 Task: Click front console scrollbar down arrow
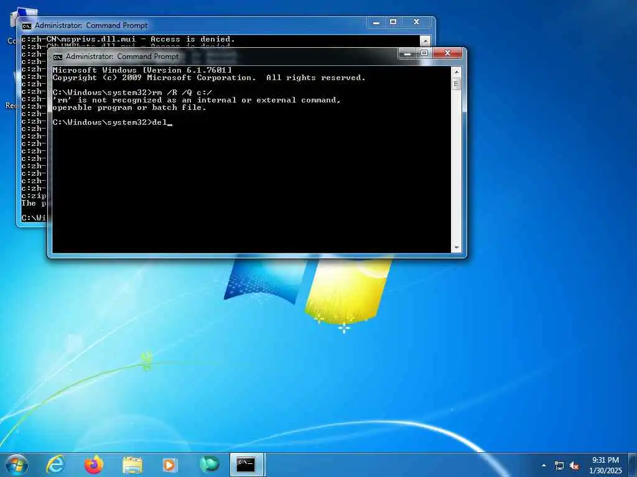coord(456,247)
